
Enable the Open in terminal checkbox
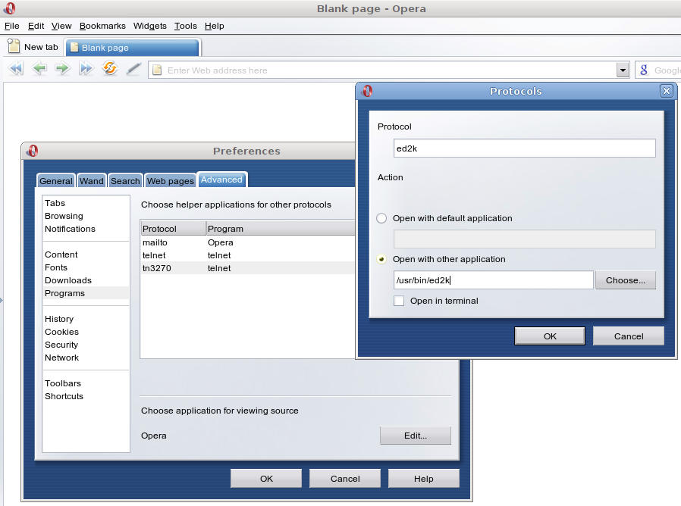coord(399,301)
